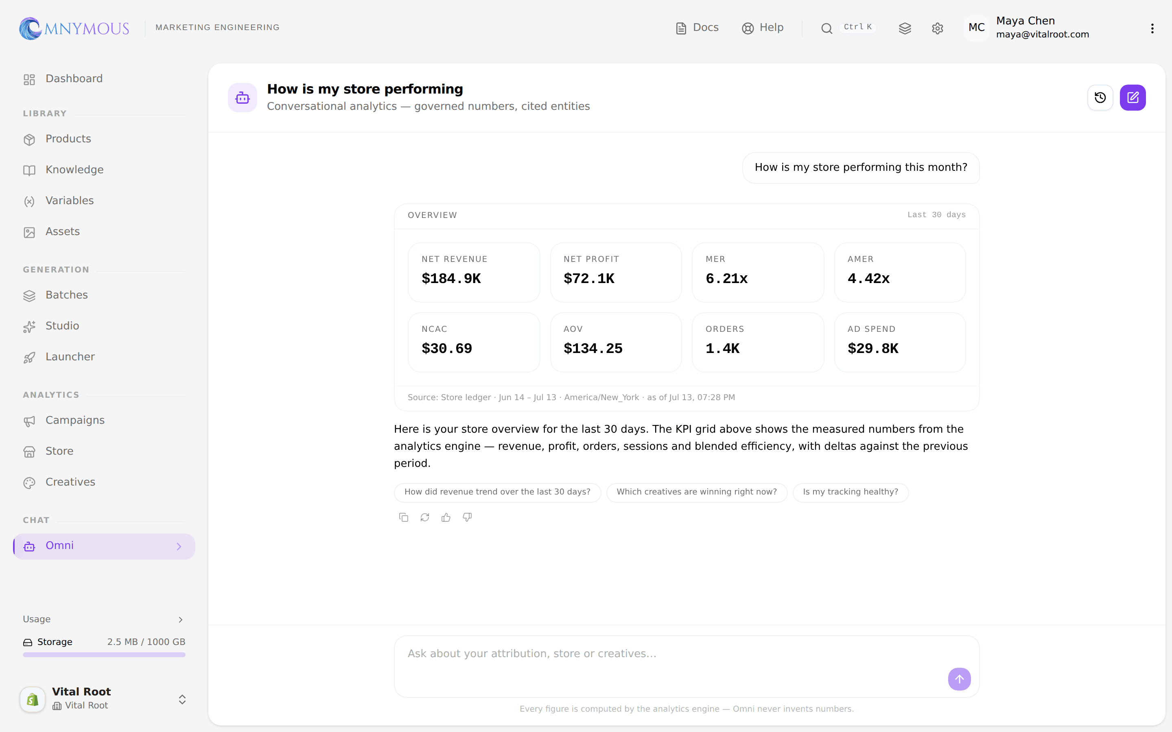The height and width of the screenshot is (732, 1172).
Task: Click the Ad Spend $29.8K card
Action: 900,342
